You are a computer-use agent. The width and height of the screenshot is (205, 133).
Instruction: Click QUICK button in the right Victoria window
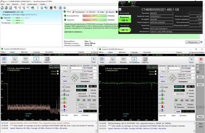[163, 82]
